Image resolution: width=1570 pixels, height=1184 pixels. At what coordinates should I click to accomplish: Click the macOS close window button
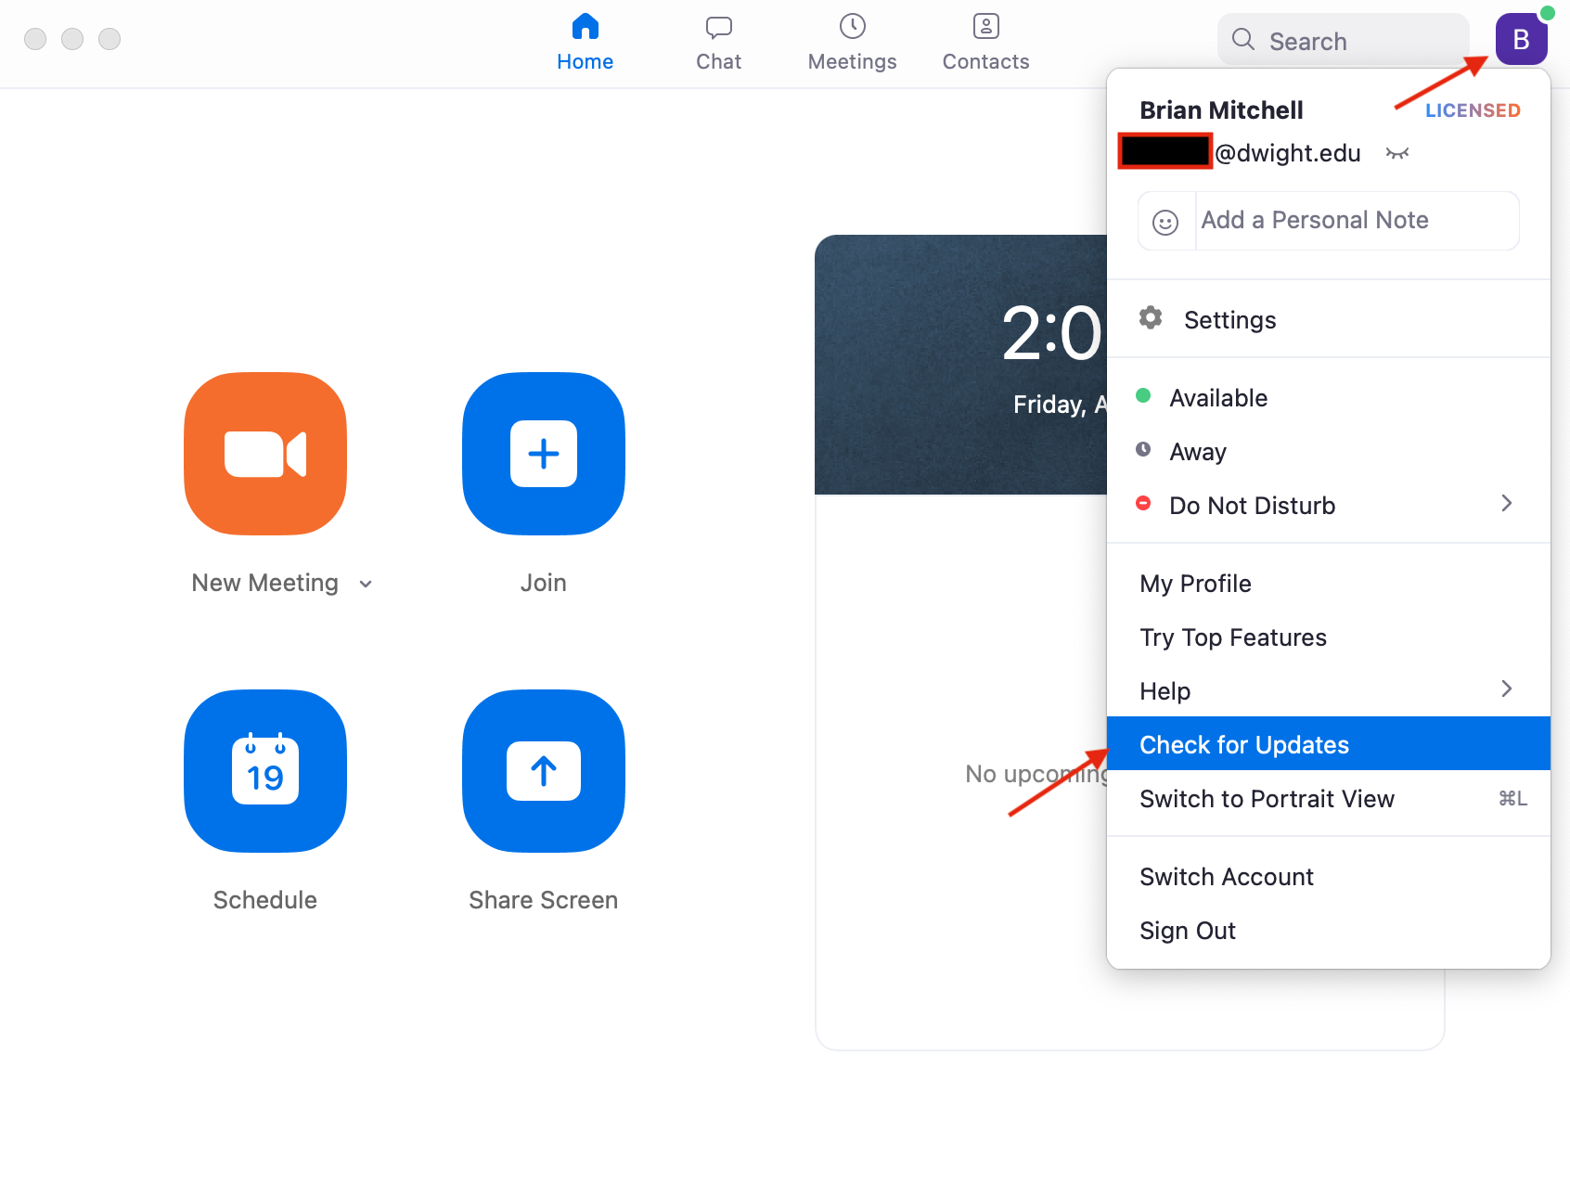tap(35, 39)
